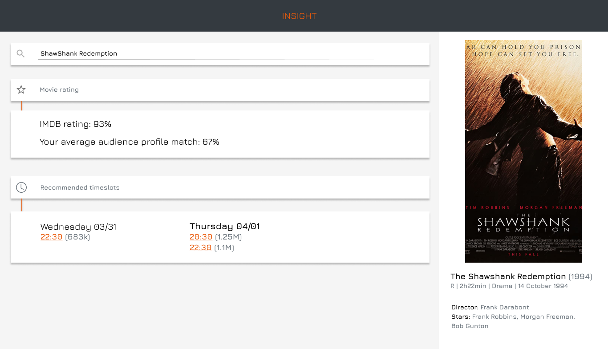
Task: Click the Bob Gunton name
Action: click(470, 326)
